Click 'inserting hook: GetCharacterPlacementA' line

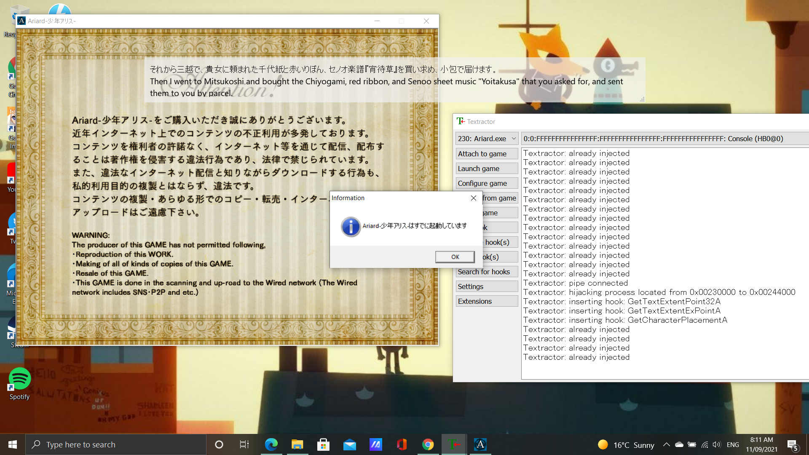pyautogui.click(x=625, y=320)
